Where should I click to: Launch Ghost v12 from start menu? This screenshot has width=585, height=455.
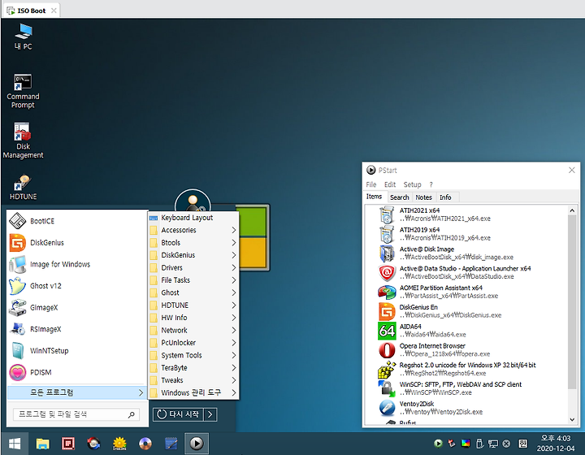77,286
